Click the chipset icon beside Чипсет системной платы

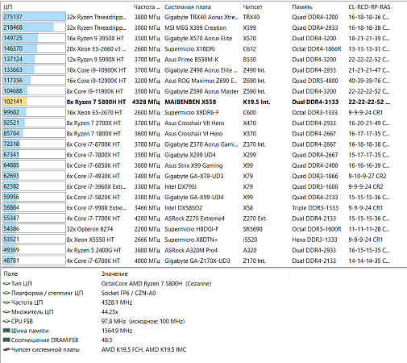[x=6, y=349]
